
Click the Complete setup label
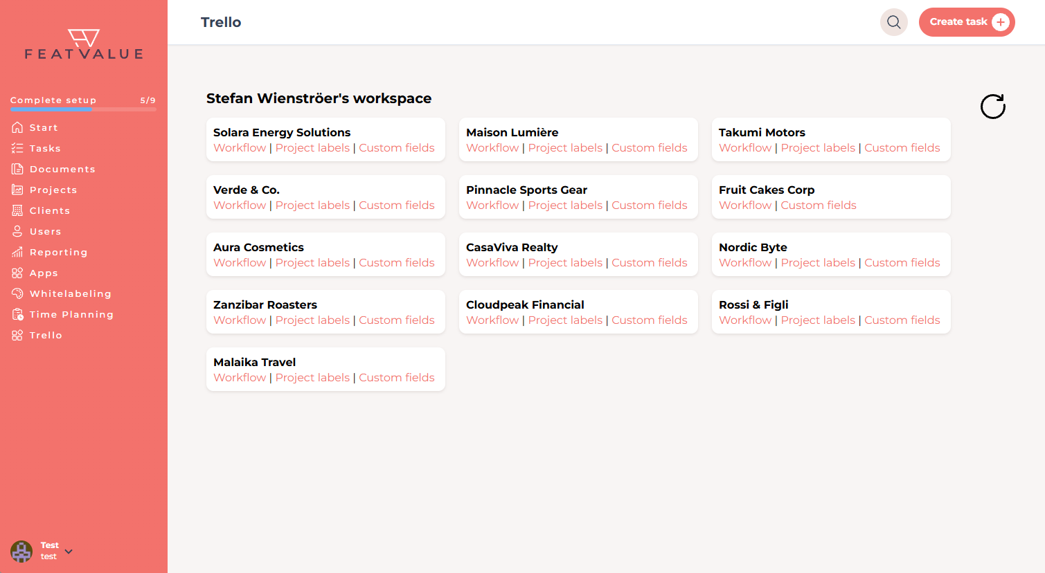click(x=53, y=100)
